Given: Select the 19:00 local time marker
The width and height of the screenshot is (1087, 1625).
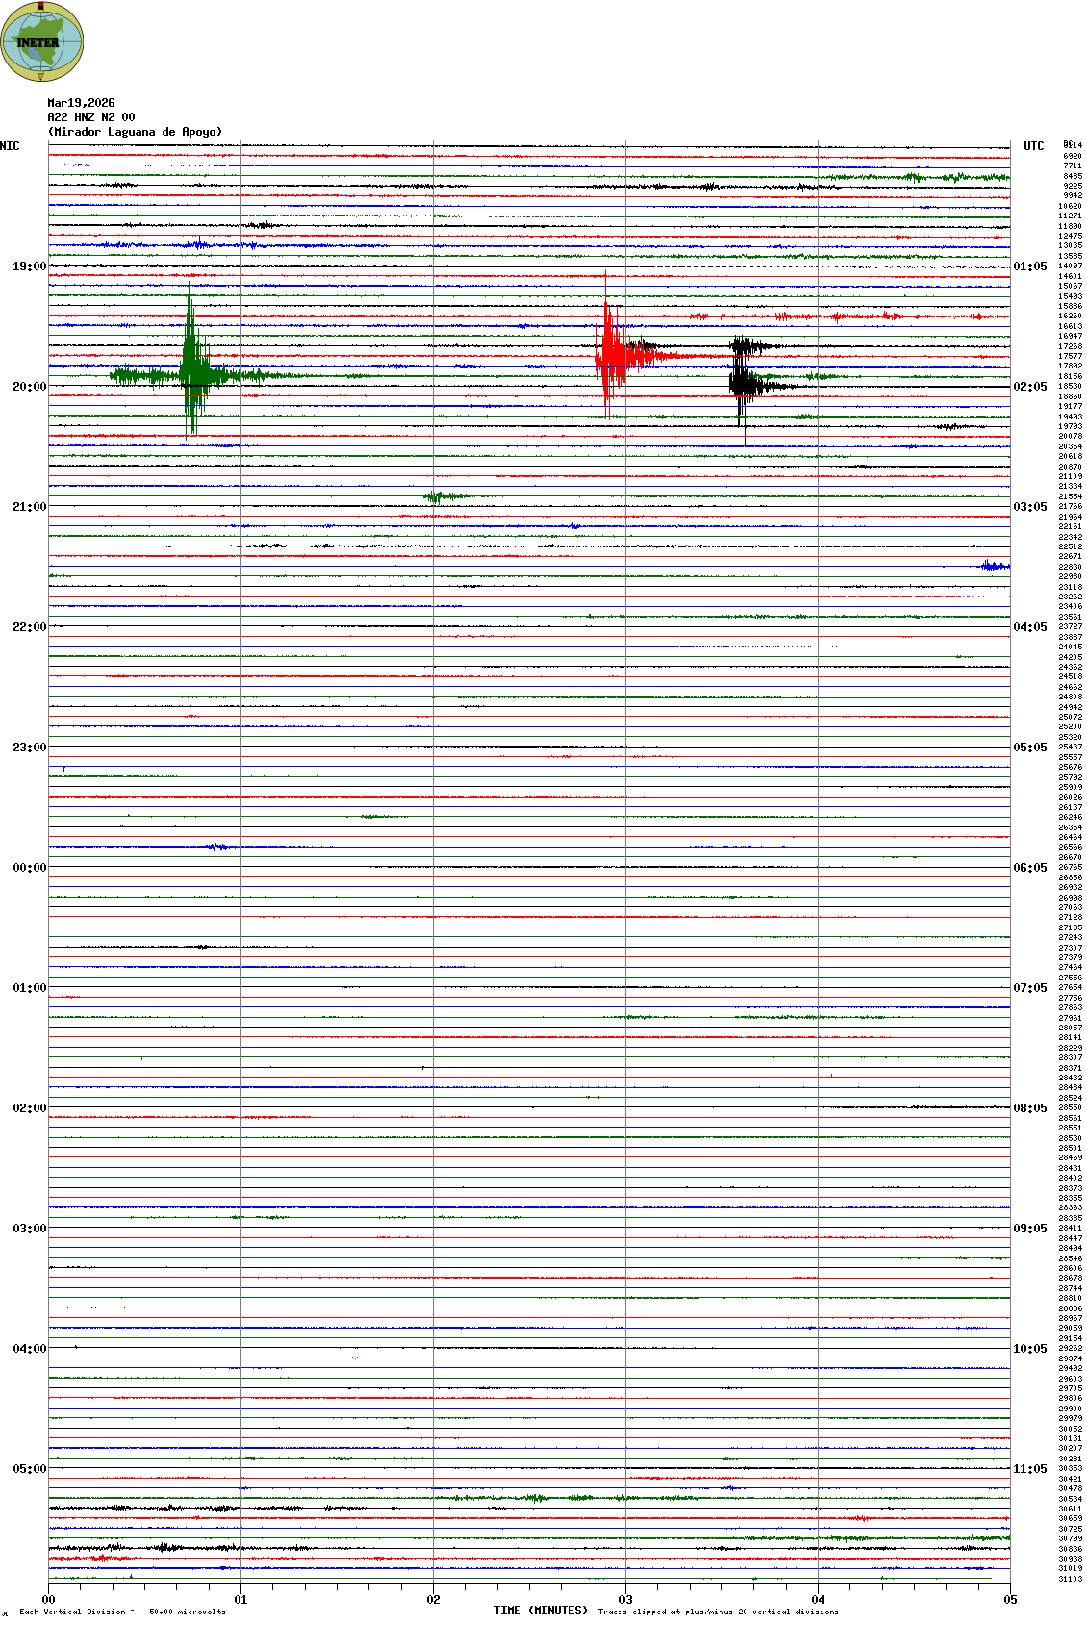Looking at the screenshot, I should [29, 267].
